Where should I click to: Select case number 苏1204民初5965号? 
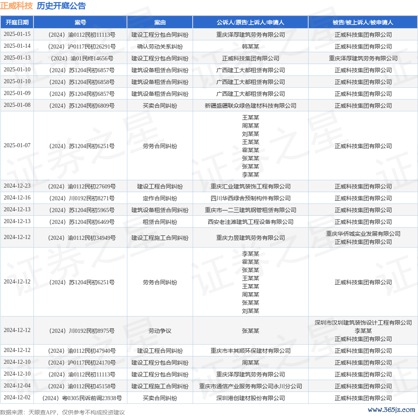point(82,210)
